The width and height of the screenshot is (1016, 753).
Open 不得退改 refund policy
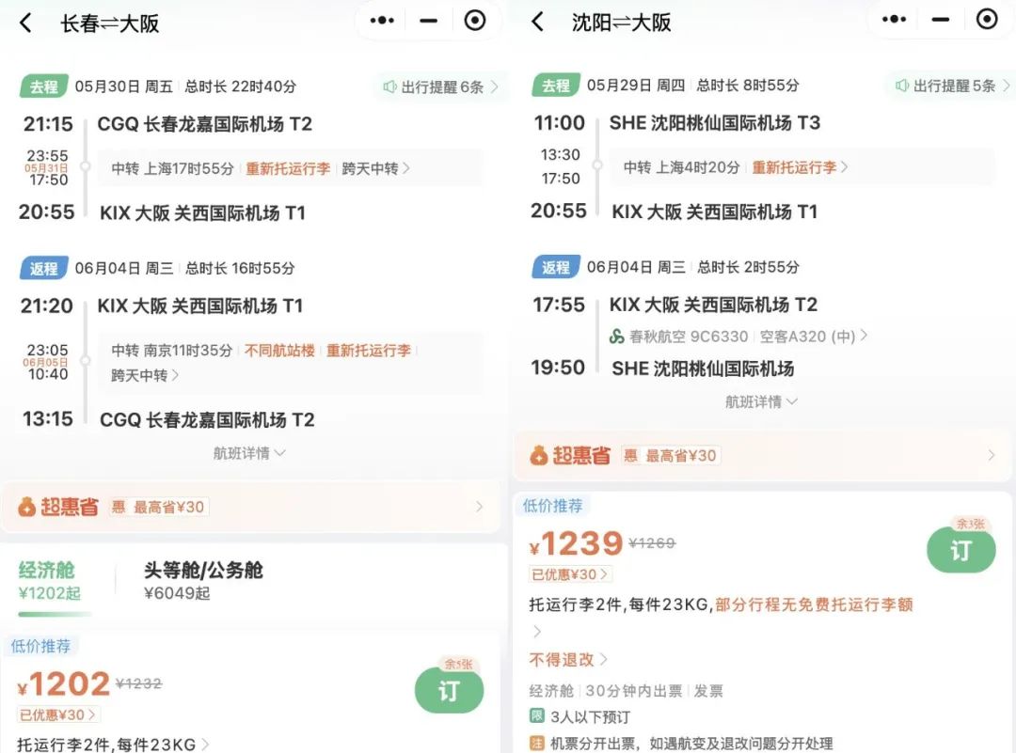568,660
